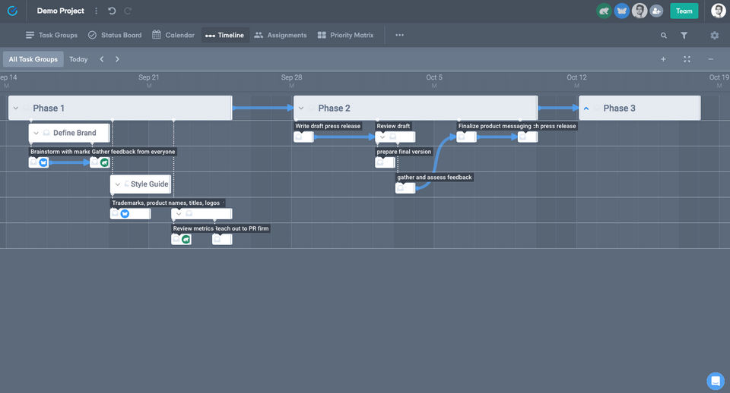The image size is (730, 393).
Task: Select the Phase 3 timeline bar
Action: pos(640,108)
